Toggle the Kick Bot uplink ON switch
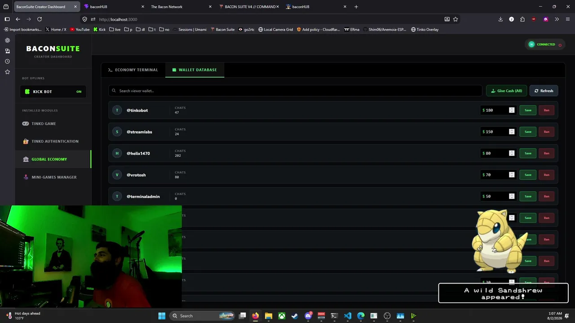 [x=79, y=92]
